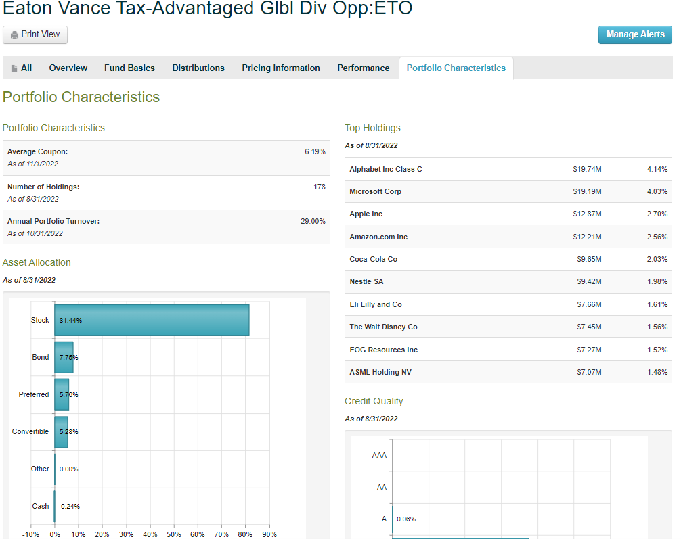Click the AAA label in Credit Quality

coord(379,455)
